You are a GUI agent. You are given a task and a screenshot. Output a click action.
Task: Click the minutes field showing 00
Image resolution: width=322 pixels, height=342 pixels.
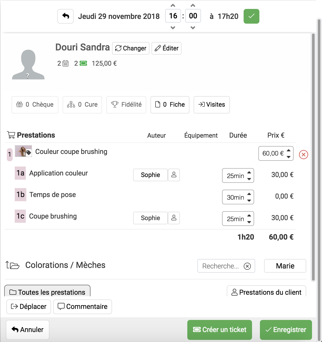coord(193,16)
